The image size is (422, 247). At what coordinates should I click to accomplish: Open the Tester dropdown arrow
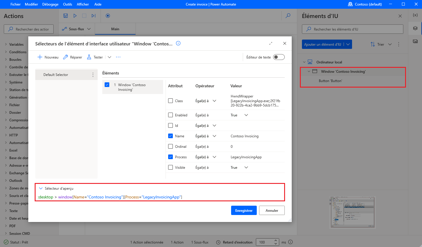[109, 57]
